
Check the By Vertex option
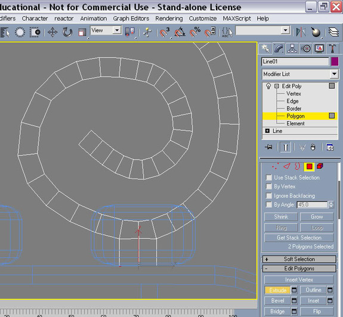[268, 186]
